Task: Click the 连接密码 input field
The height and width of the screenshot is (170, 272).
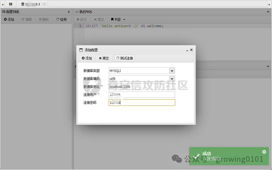Action: point(142,103)
